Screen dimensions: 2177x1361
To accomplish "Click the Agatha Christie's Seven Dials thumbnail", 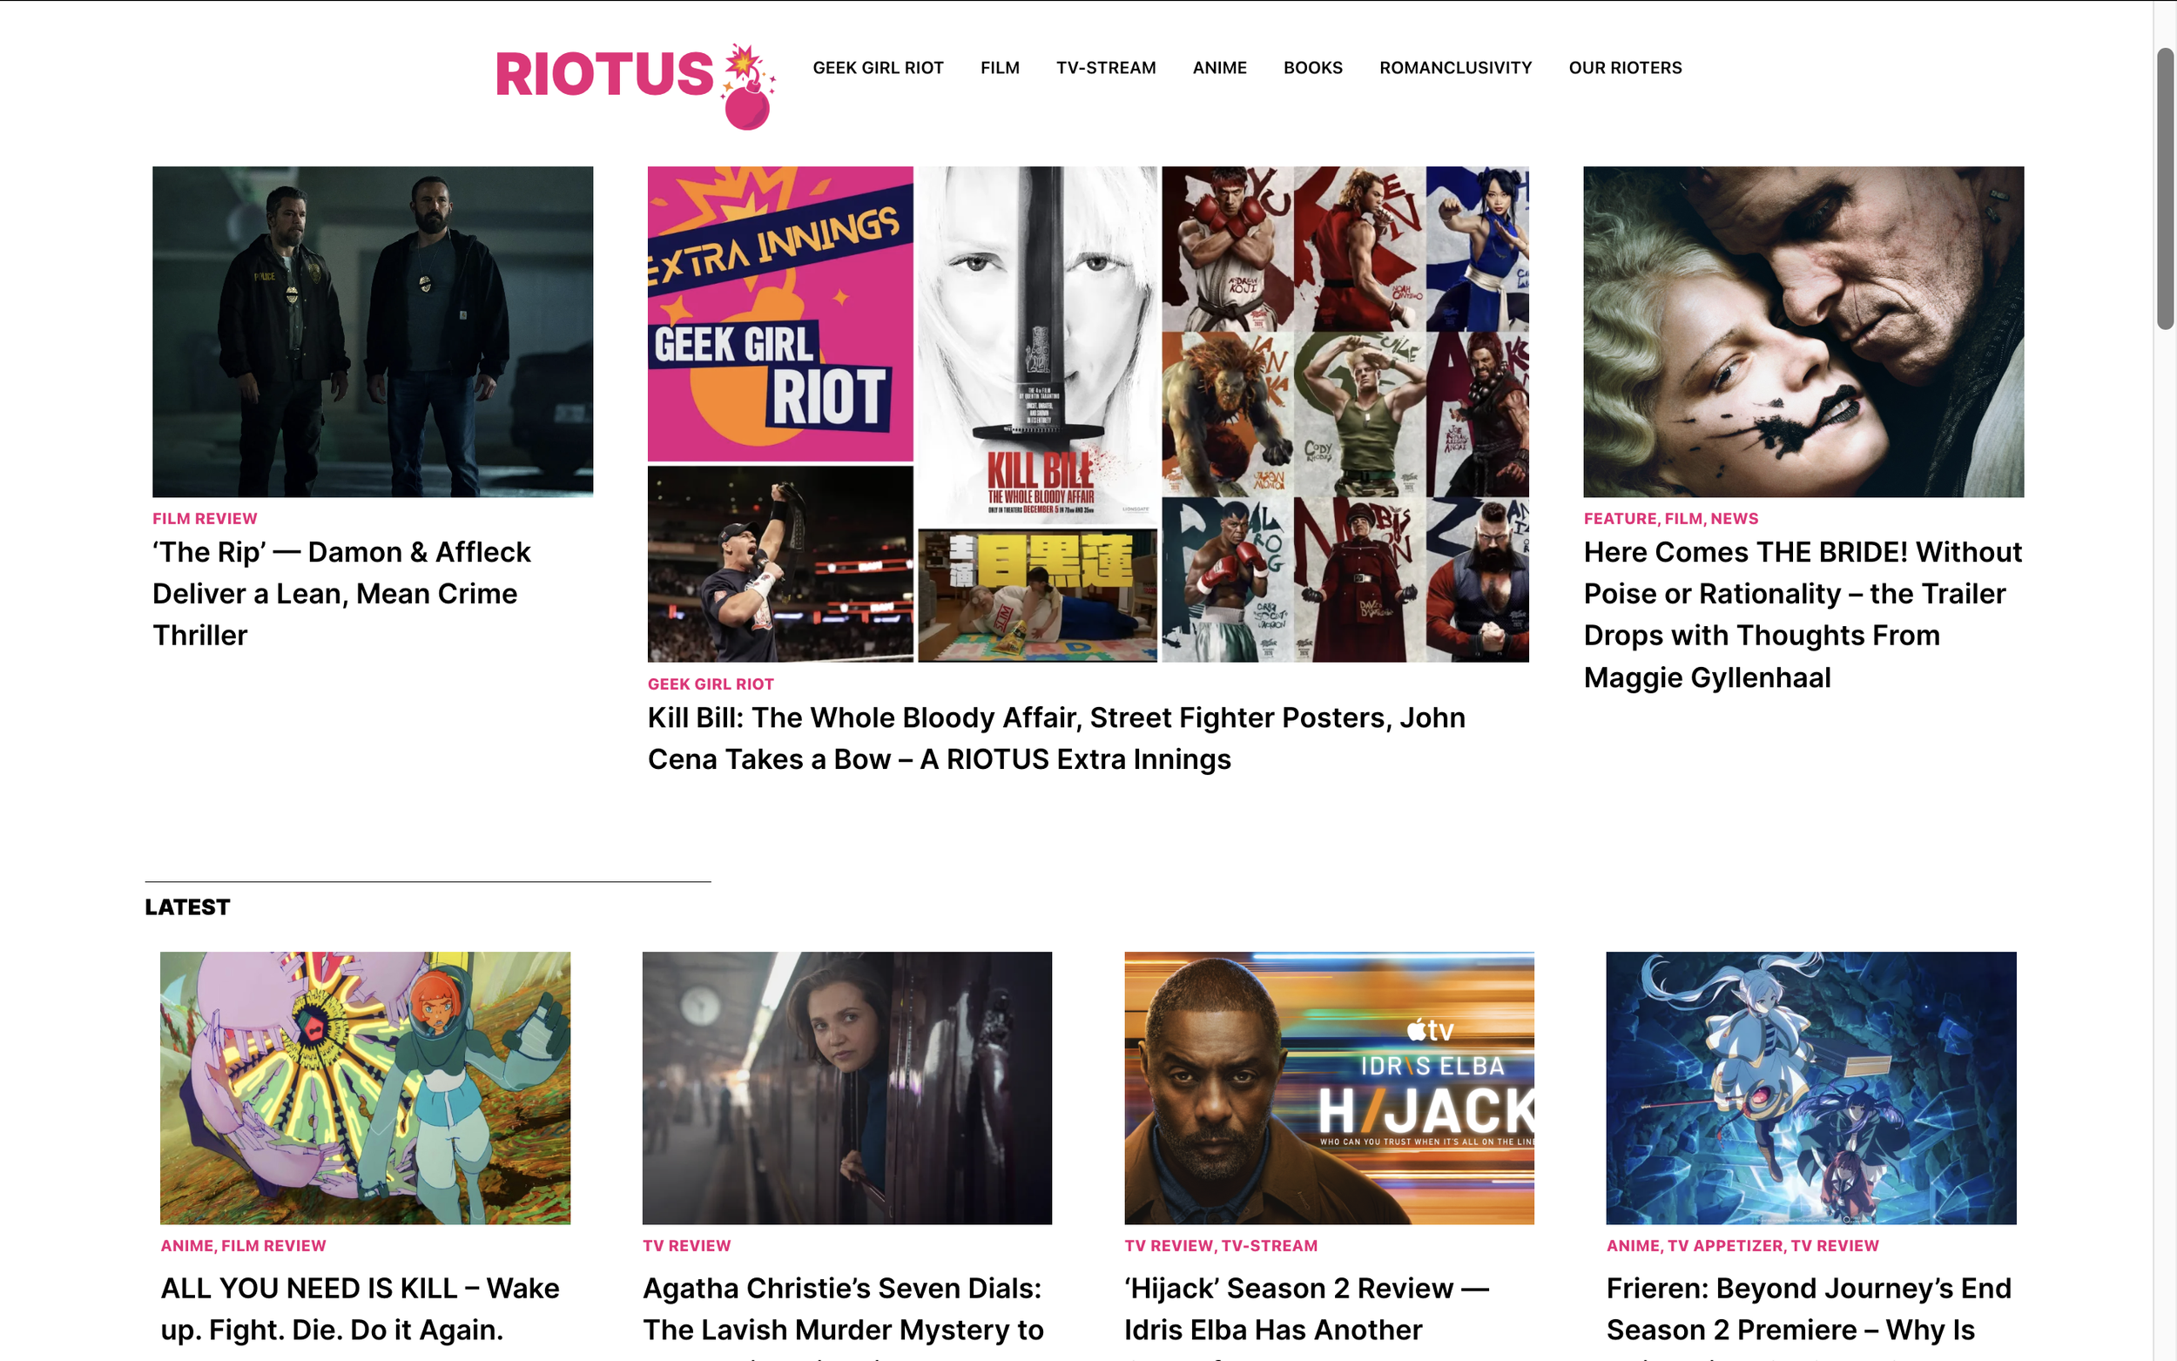I will 847,1088.
